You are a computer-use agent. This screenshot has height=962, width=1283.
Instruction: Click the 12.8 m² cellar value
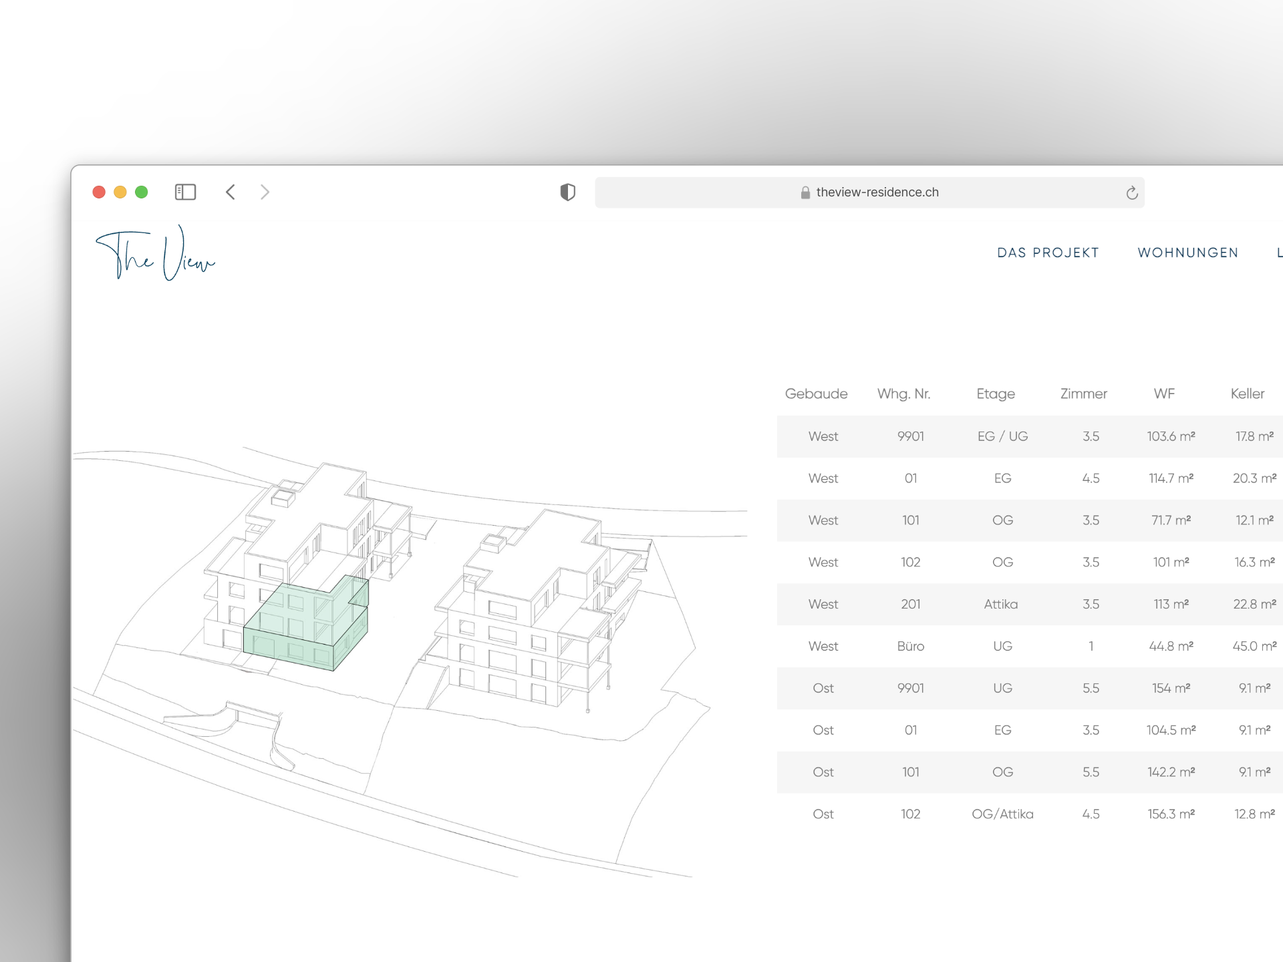(1254, 815)
